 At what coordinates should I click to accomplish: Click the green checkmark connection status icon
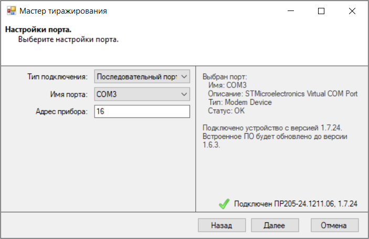tap(224, 204)
